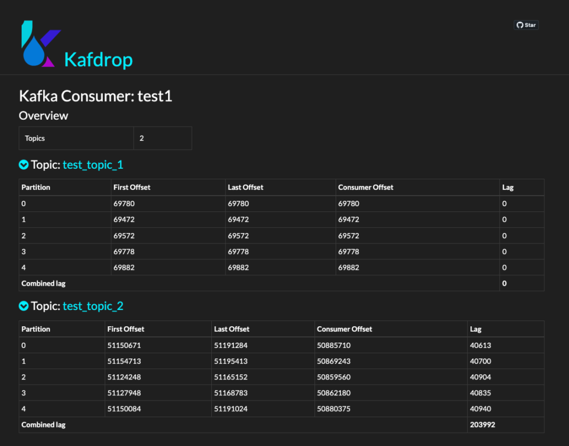The height and width of the screenshot is (446, 569).
Task: Select lag value 40835
Action: click(480, 393)
